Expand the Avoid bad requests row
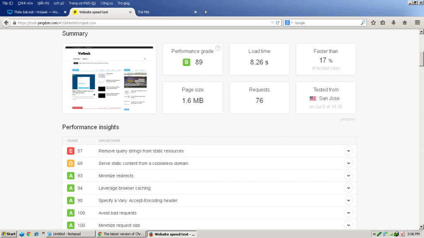This screenshot has width=424, height=238. point(349,213)
